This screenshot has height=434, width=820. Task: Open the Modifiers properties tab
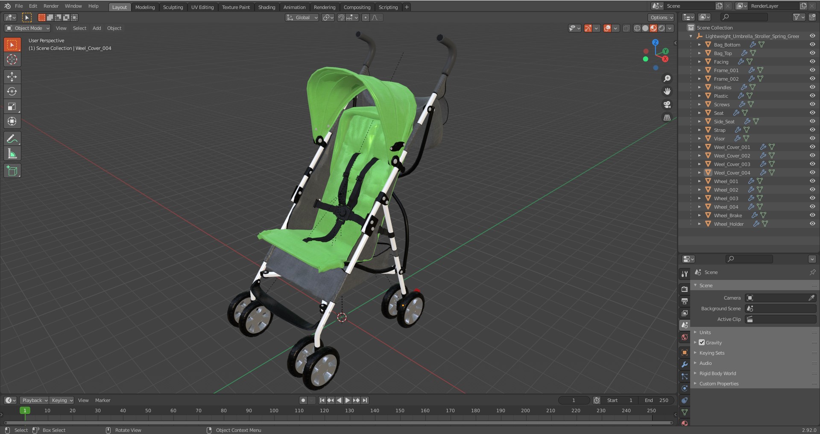pyautogui.click(x=685, y=364)
